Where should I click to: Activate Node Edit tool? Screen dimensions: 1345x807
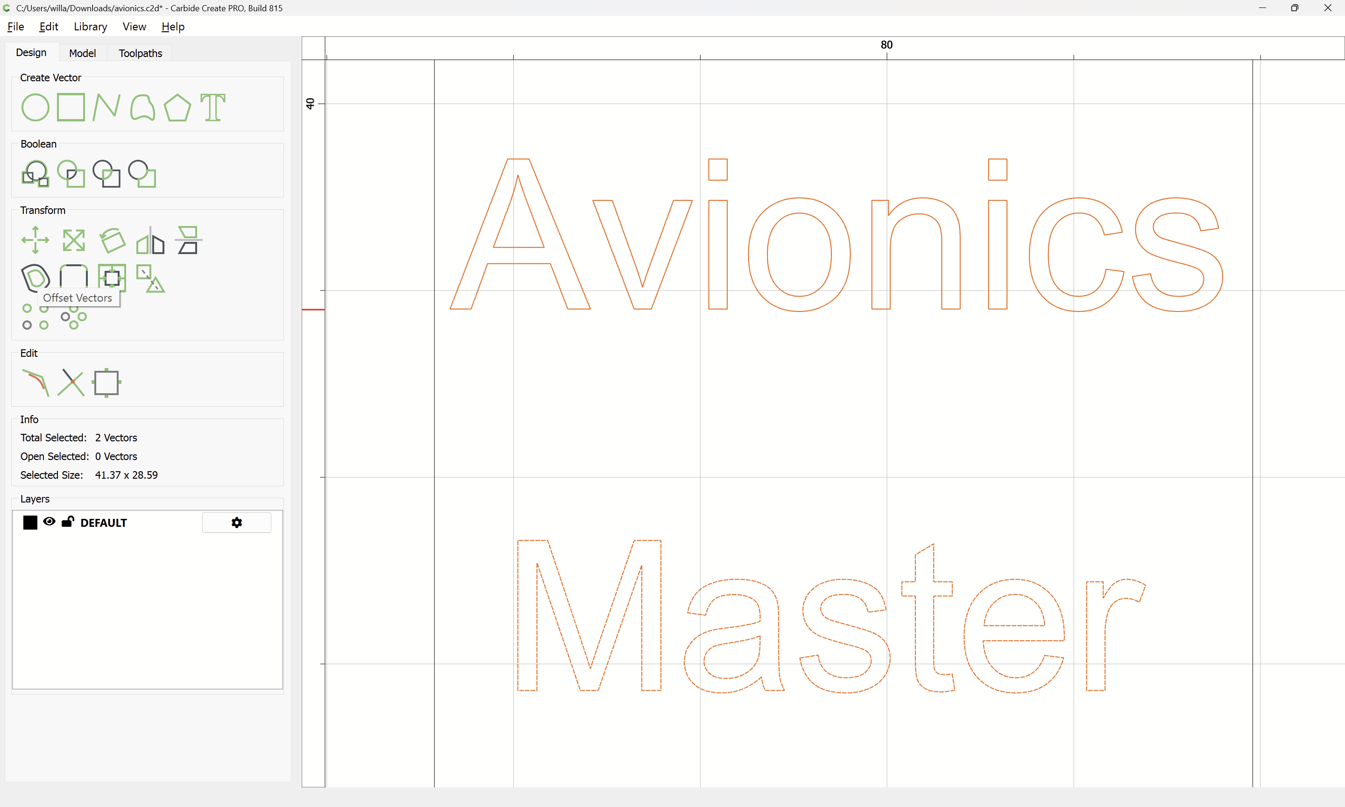(35, 383)
